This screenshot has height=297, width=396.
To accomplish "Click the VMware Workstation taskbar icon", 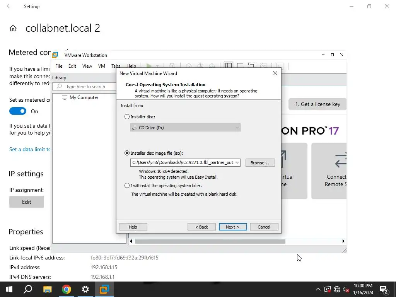I will [x=104, y=289].
